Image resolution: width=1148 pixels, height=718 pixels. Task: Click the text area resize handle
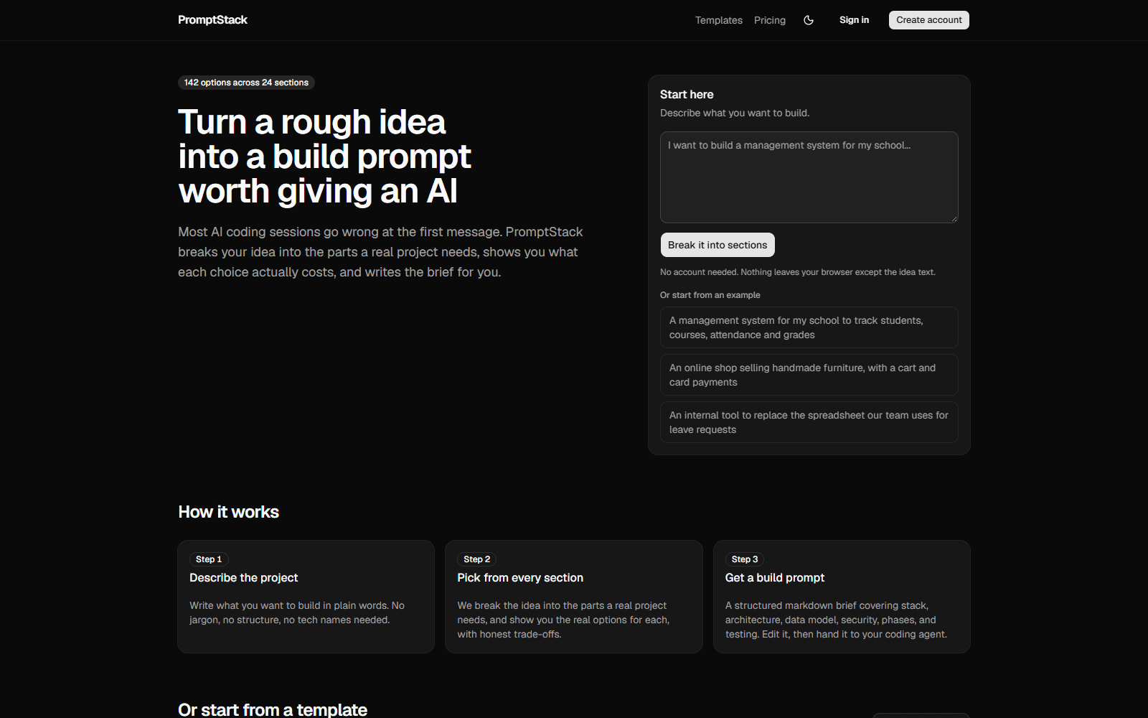[954, 218]
